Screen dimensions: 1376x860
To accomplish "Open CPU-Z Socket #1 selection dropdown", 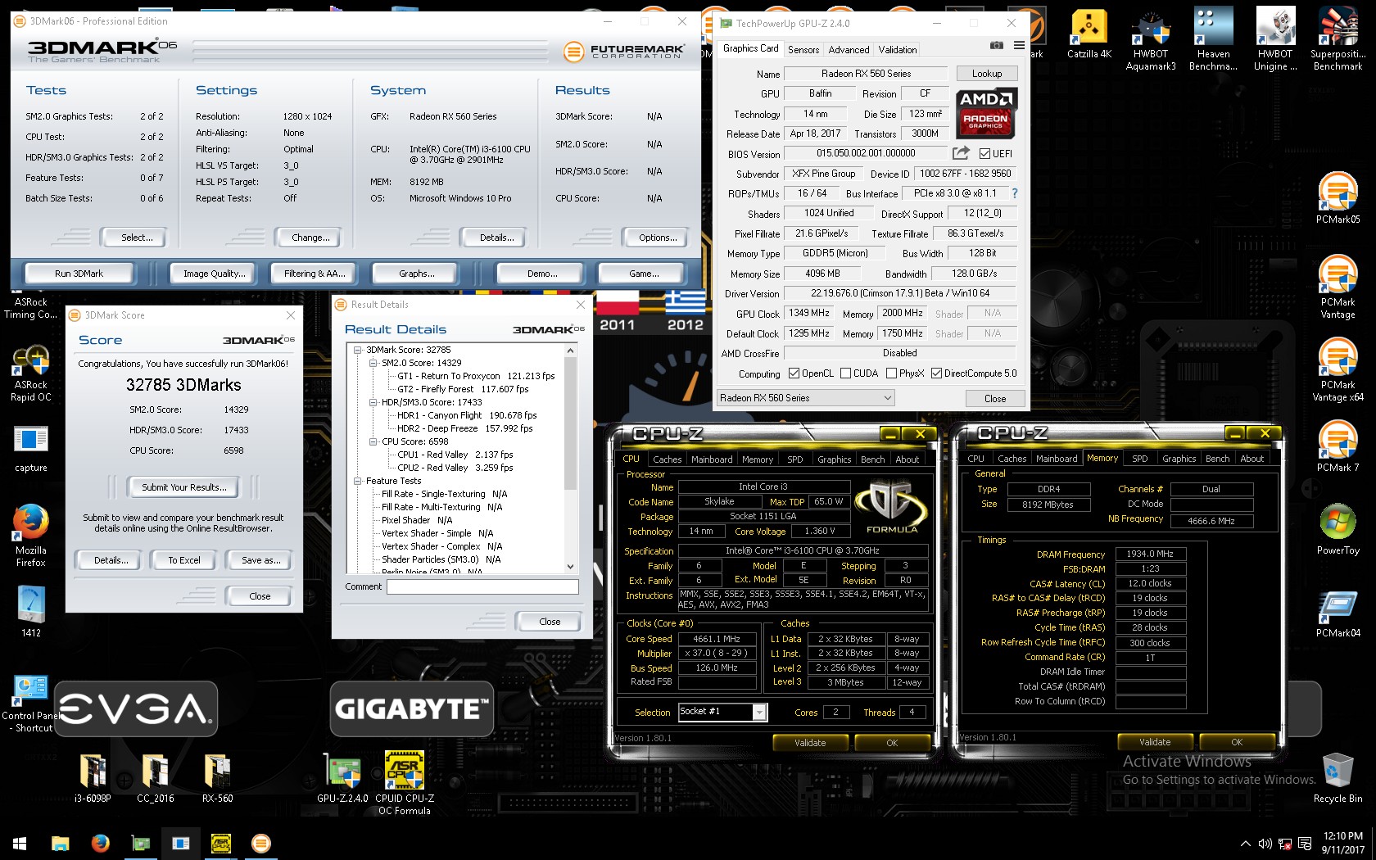I will coord(722,712).
